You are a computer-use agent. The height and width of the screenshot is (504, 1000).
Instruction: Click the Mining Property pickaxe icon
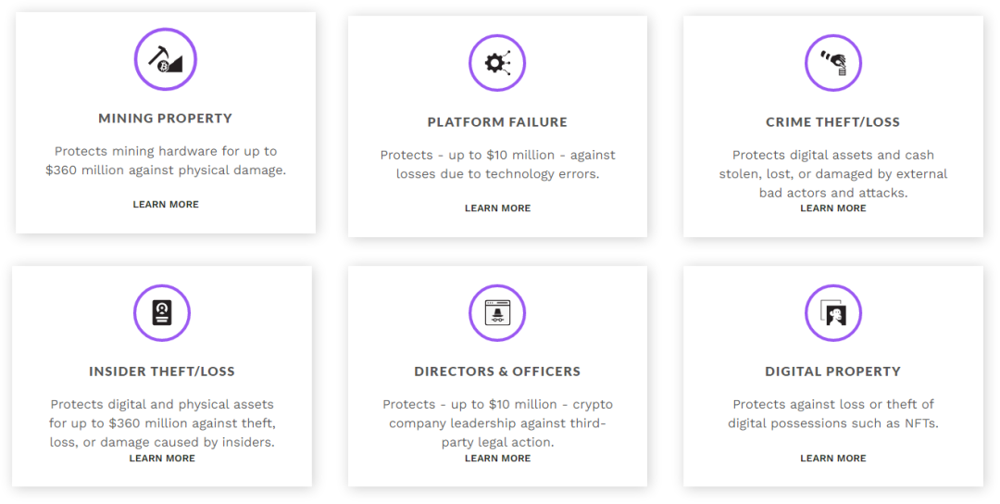pyautogui.click(x=166, y=59)
